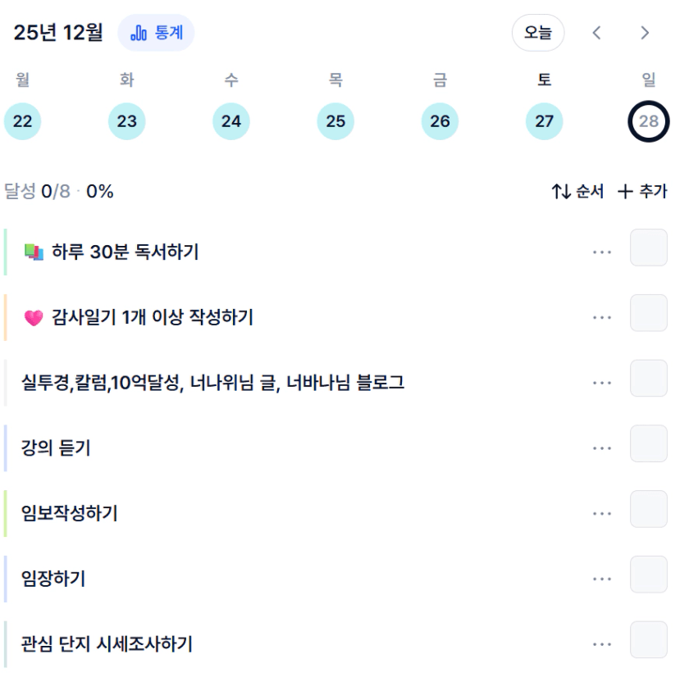Screen dimensions: 680x677
Task: Switch to Thursday the 25th
Action: [335, 121]
